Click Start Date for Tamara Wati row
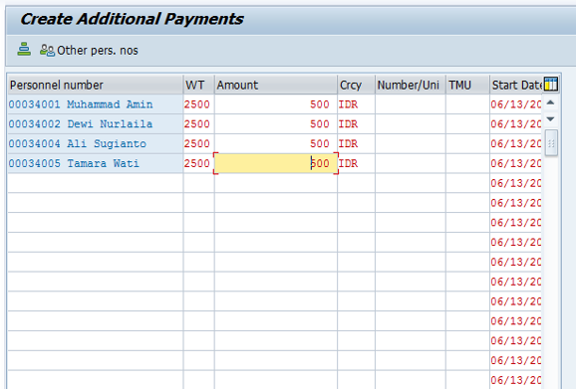 click(x=516, y=163)
